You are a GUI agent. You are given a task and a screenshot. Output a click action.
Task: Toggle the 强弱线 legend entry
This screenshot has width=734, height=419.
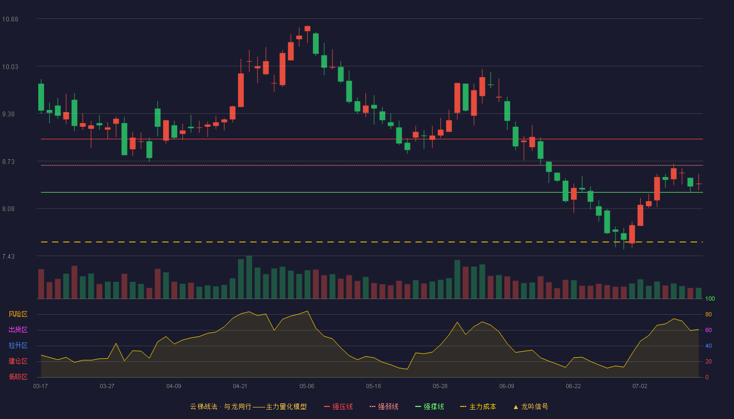[384, 406]
